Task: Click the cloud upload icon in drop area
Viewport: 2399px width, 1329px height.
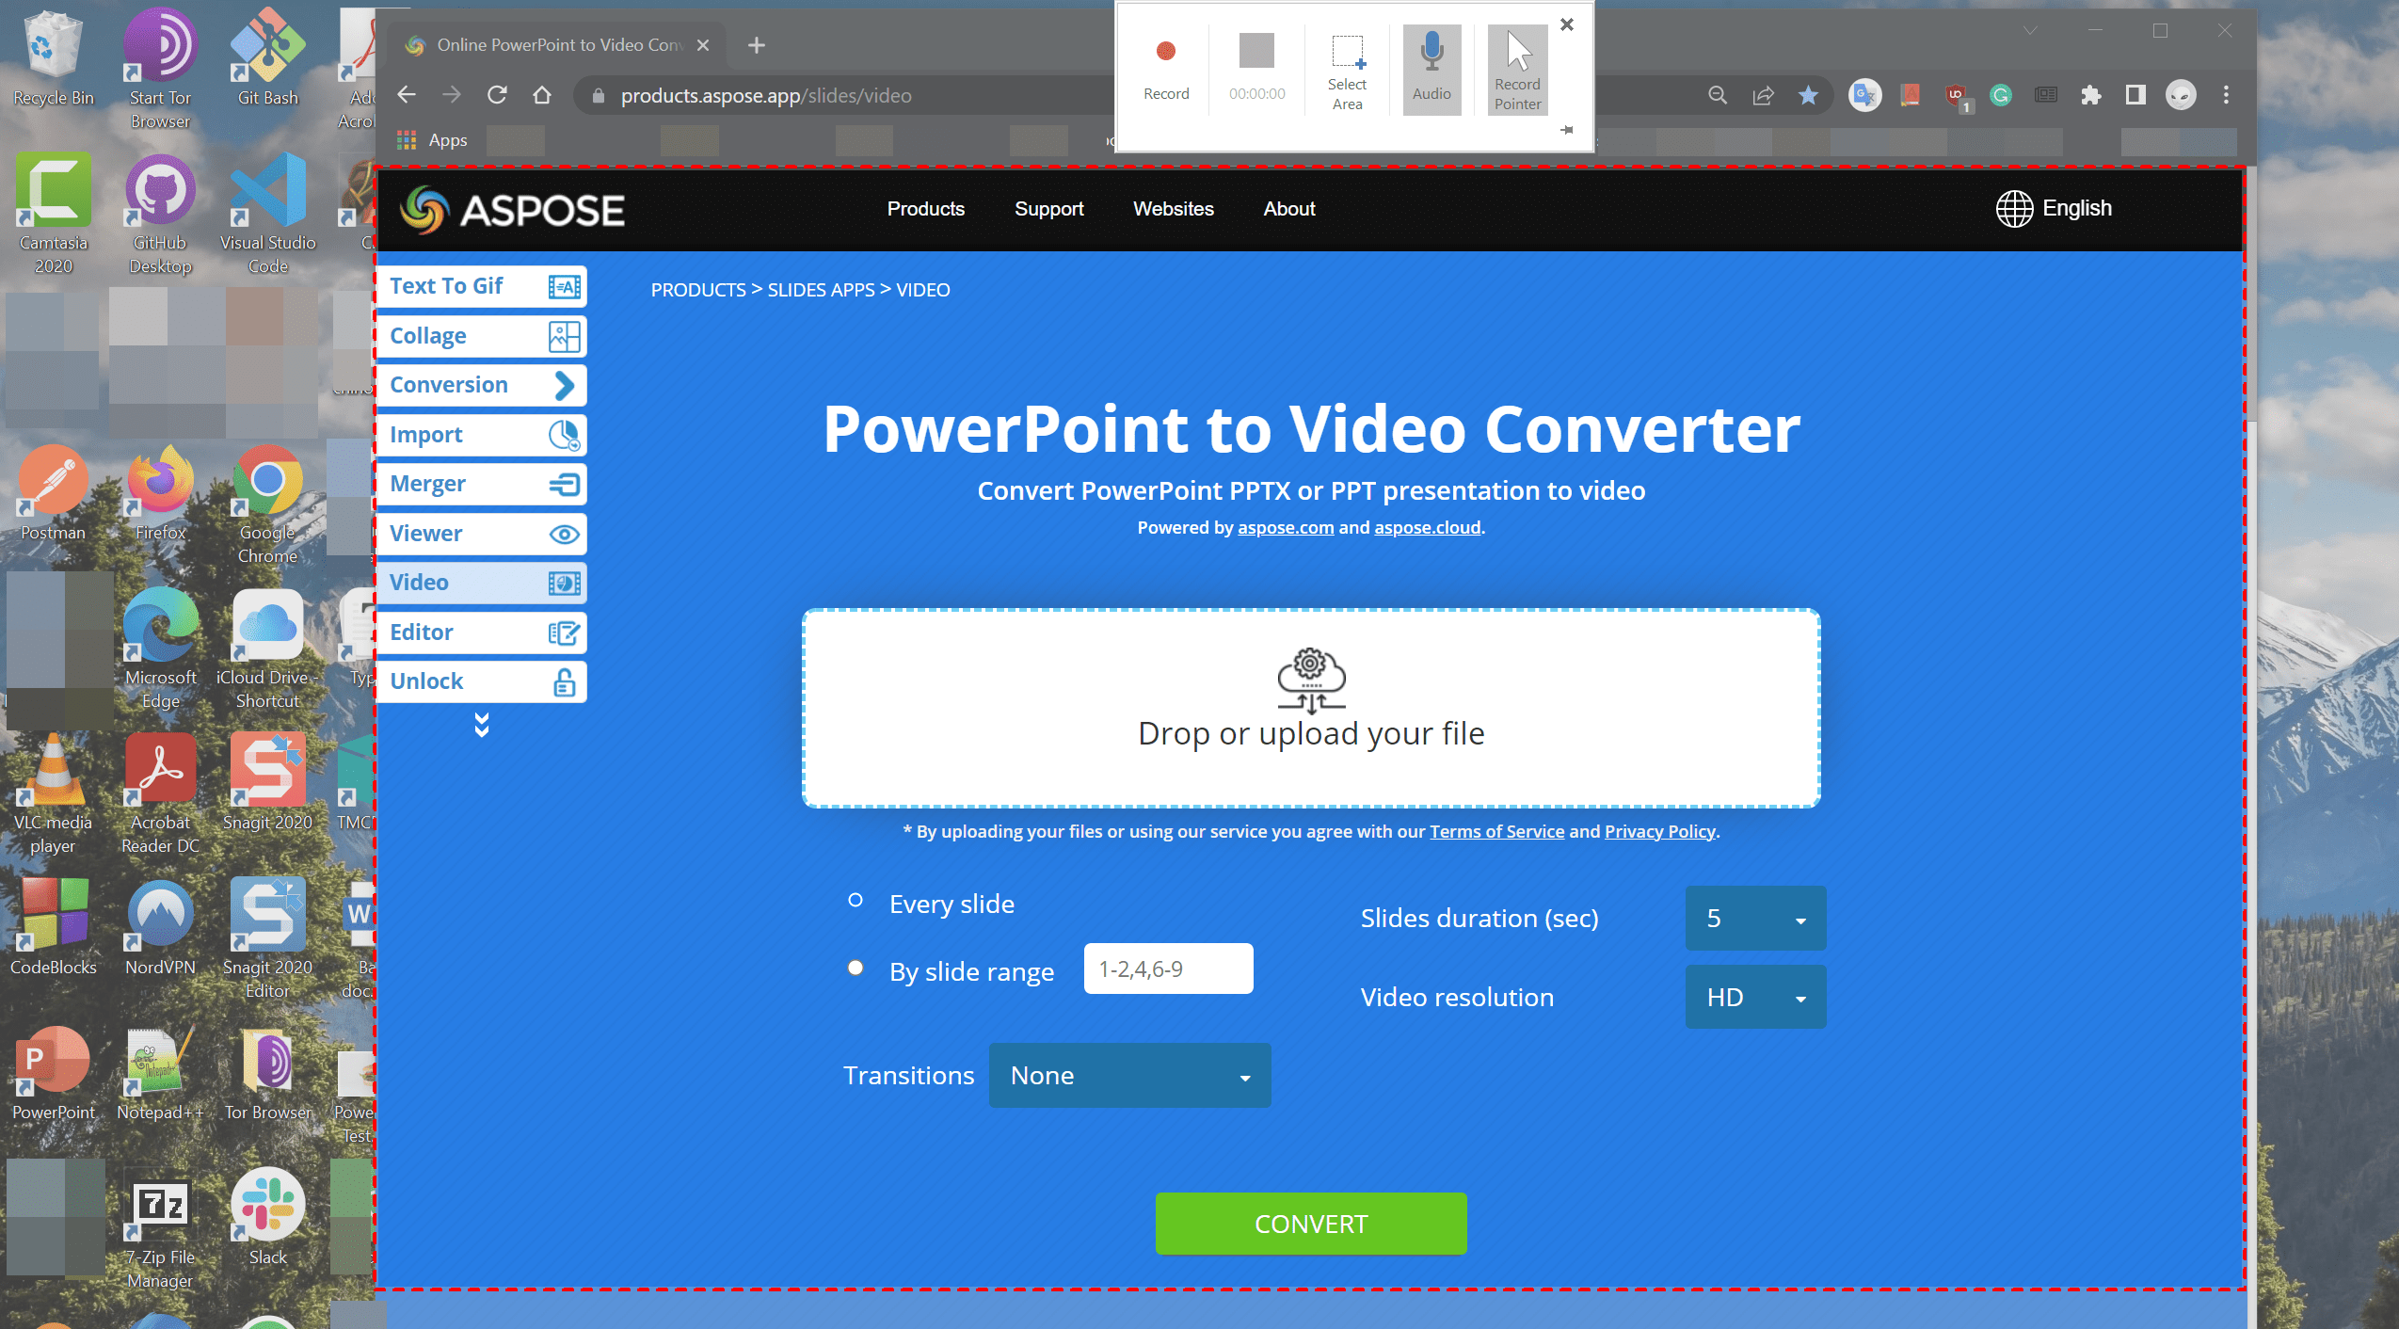Action: tap(1309, 680)
